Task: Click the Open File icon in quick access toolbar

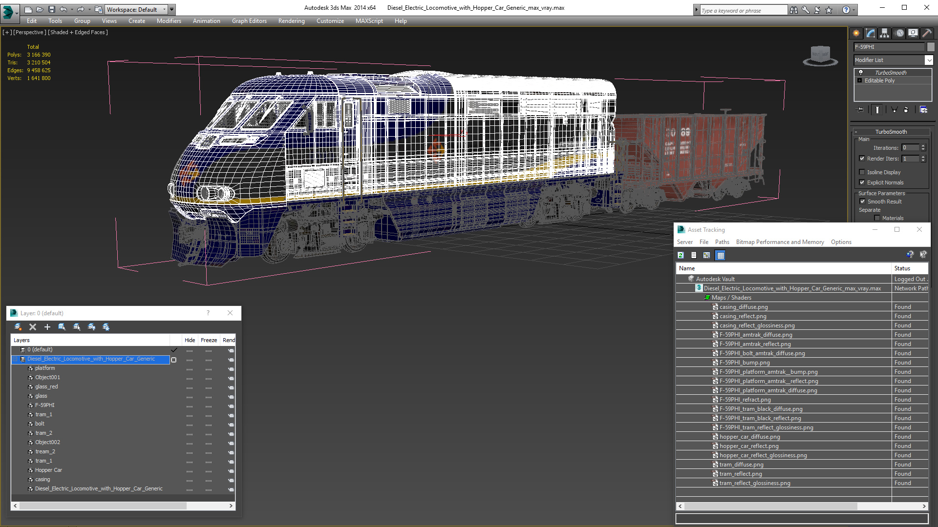Action: point(40,9)
